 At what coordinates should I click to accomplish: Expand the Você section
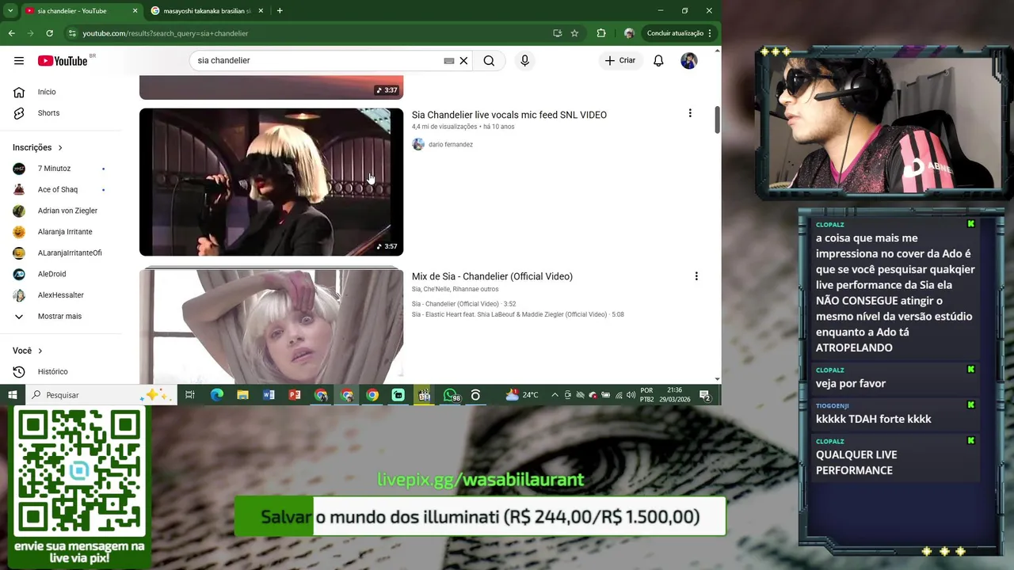(27, 351)
